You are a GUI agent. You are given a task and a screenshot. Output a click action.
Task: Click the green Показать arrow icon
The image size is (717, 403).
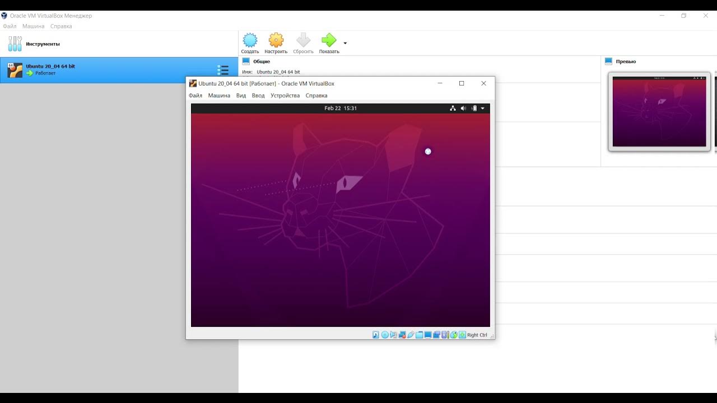point(329,40)
